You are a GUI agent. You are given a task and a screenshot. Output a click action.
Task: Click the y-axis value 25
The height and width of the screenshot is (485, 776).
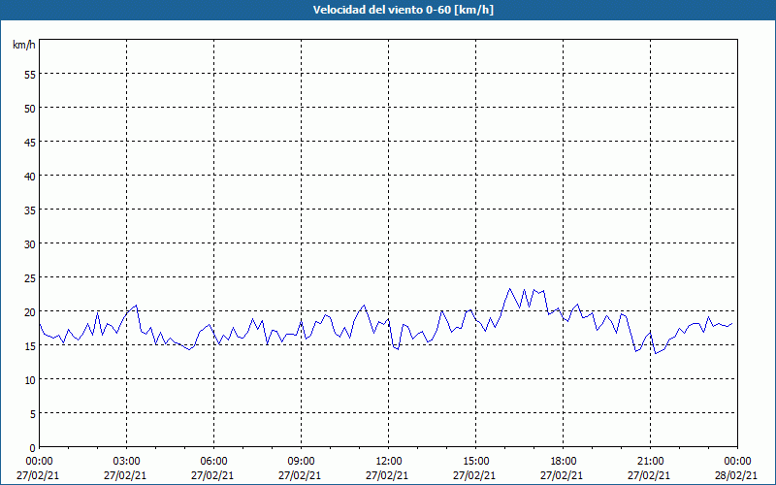pyautogui.click(x=30, y=277)
